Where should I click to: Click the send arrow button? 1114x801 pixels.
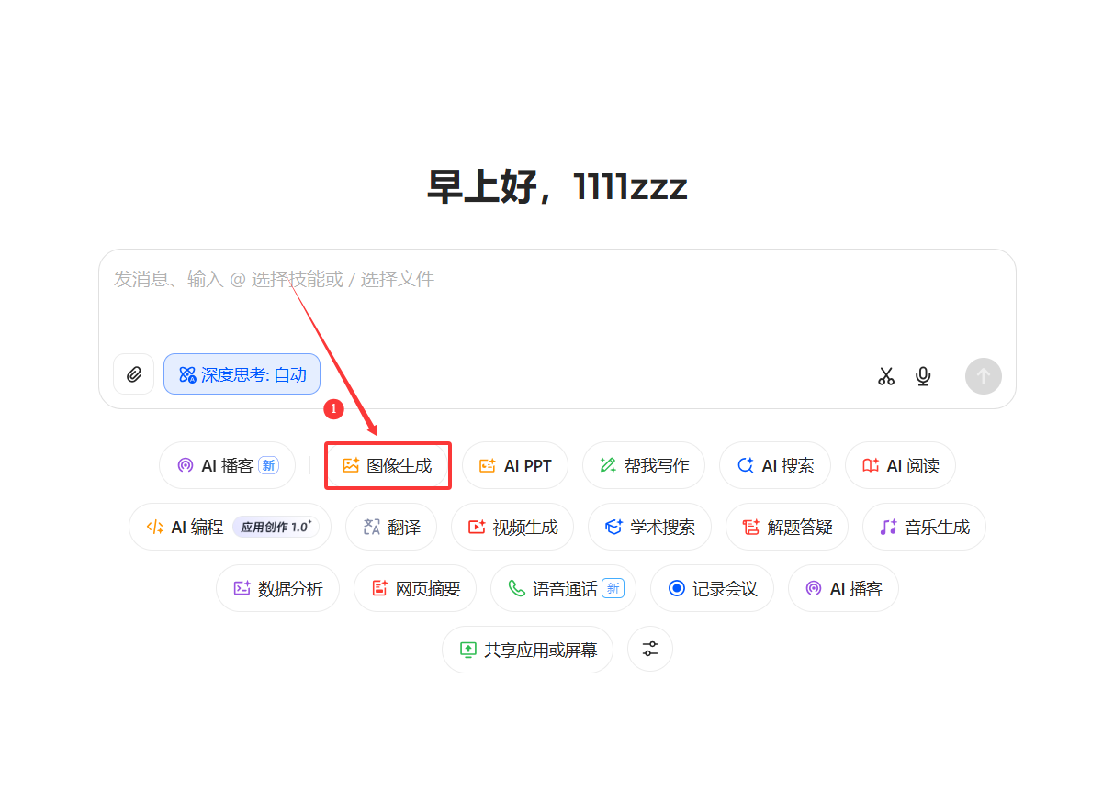(983, 376)
